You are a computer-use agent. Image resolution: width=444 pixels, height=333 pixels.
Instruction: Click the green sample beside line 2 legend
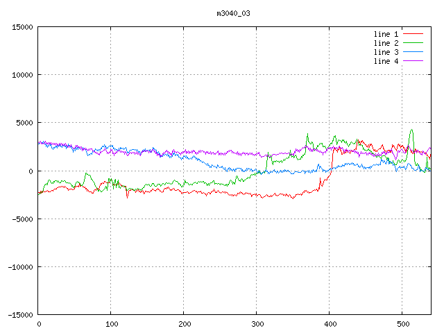[x=413, y=43]
